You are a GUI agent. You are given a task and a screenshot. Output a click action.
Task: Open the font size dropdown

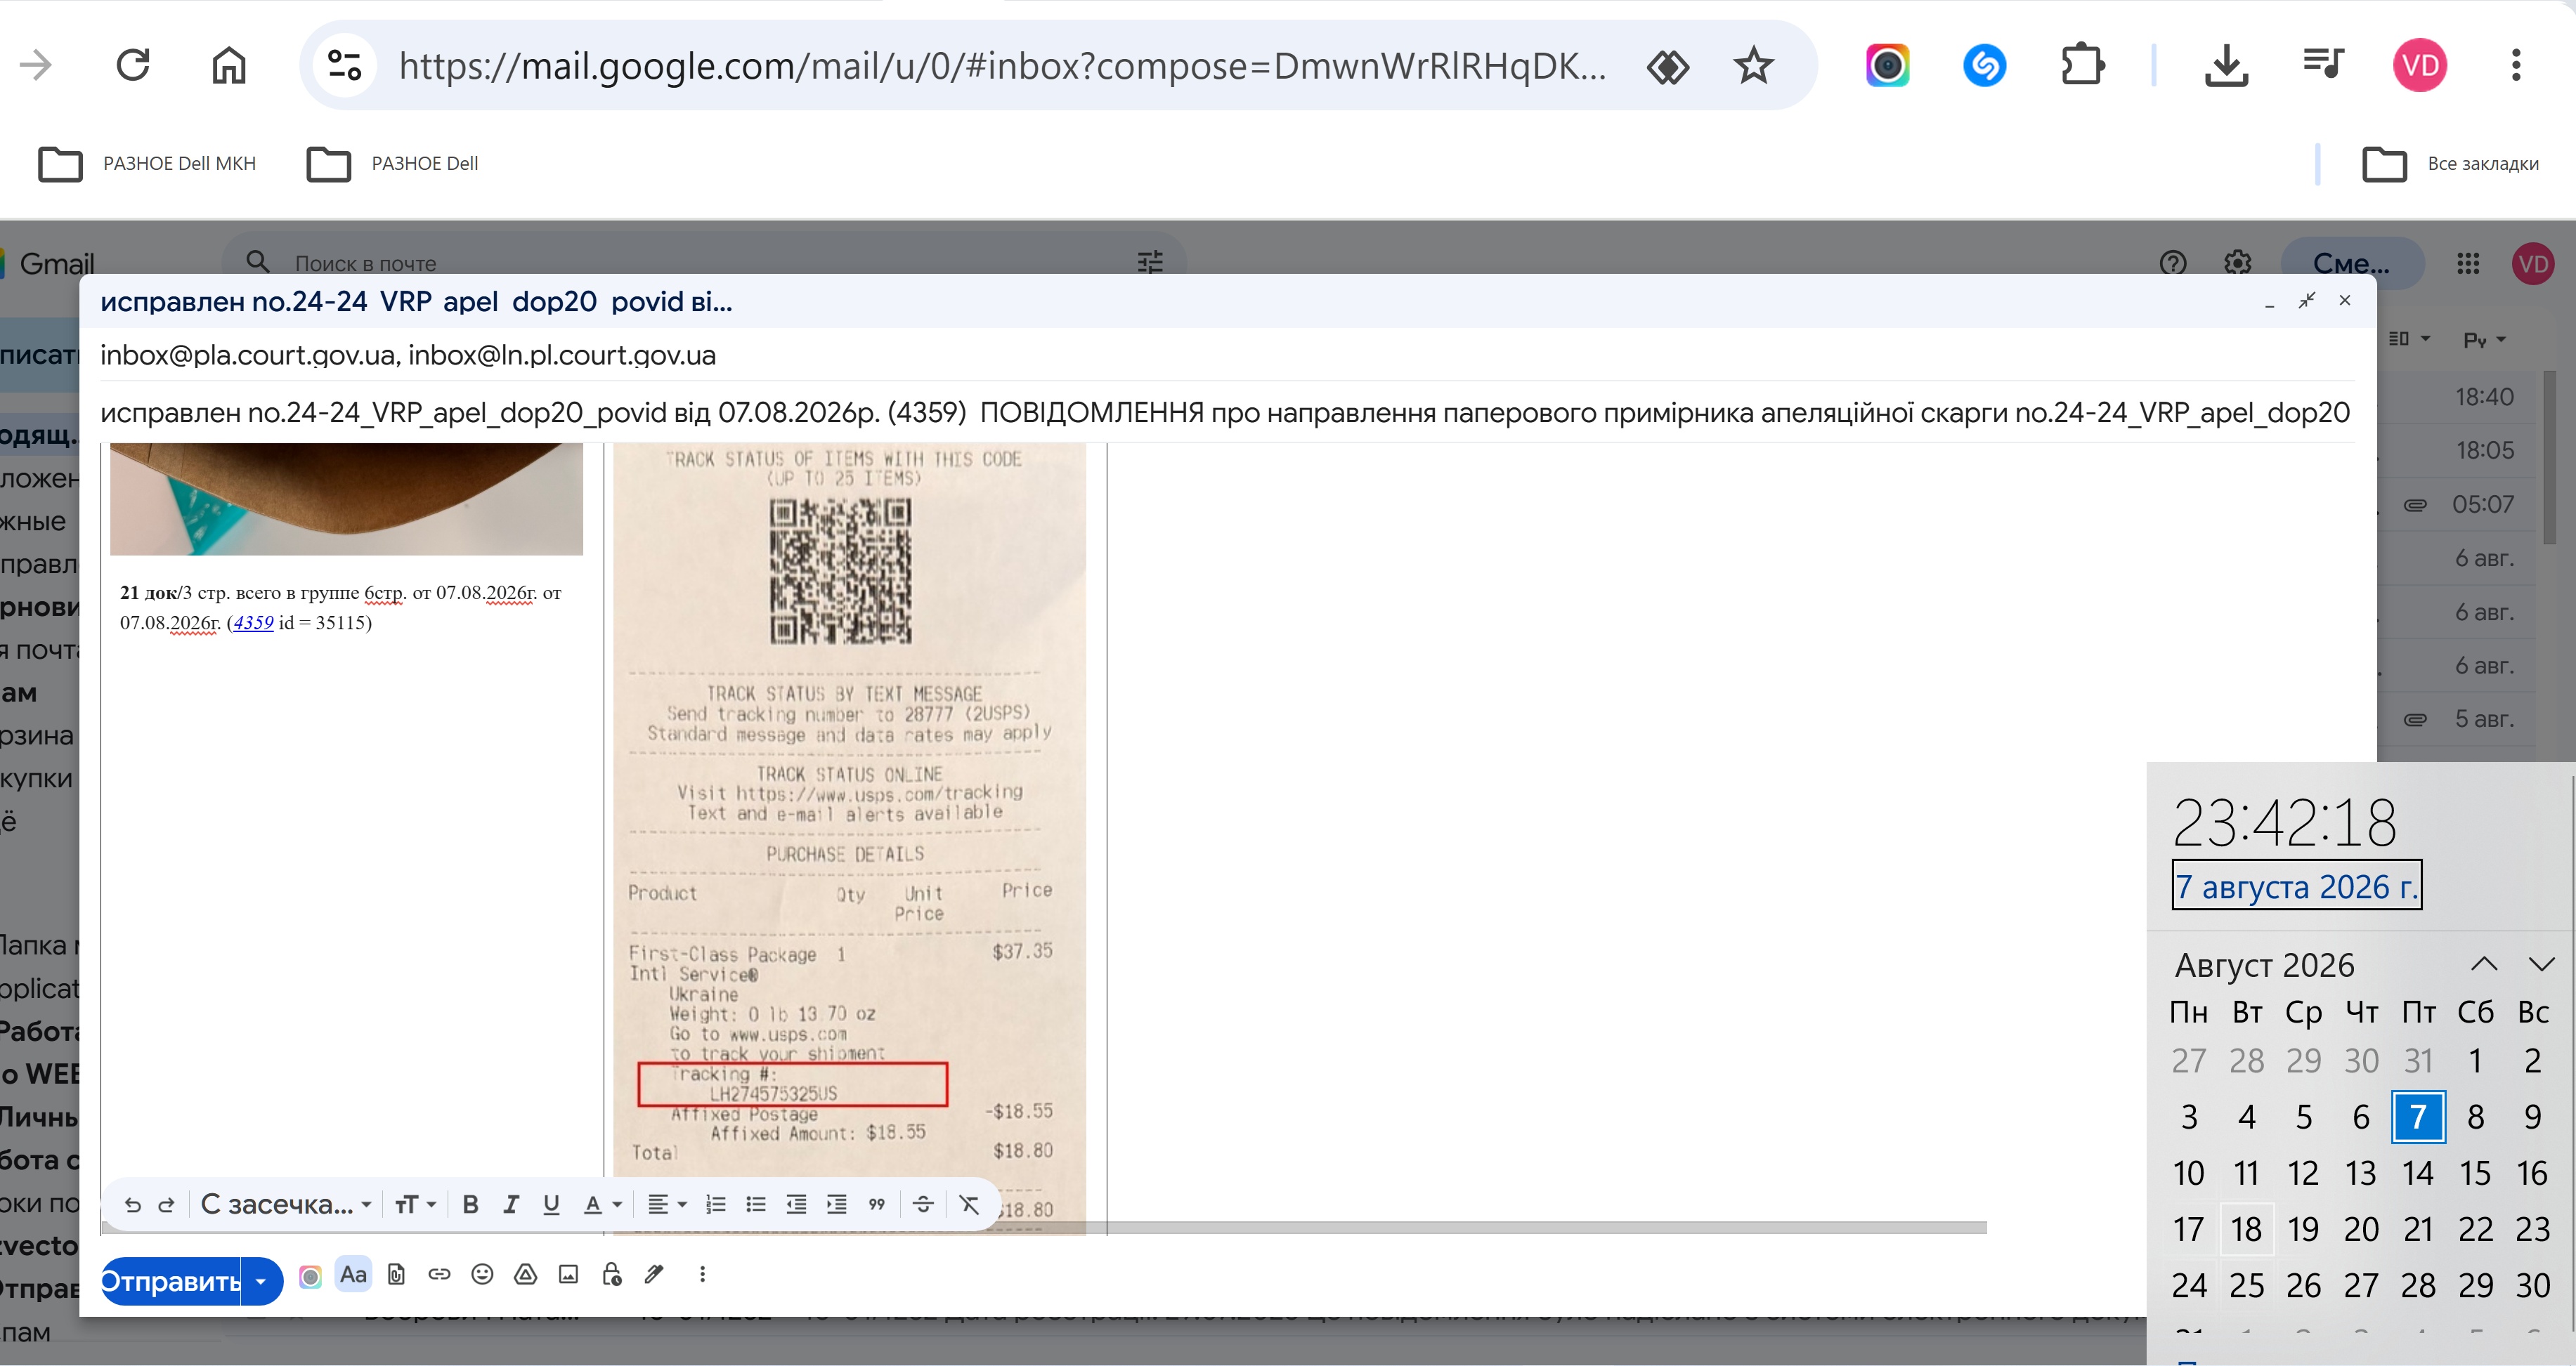click(415, 1205)
